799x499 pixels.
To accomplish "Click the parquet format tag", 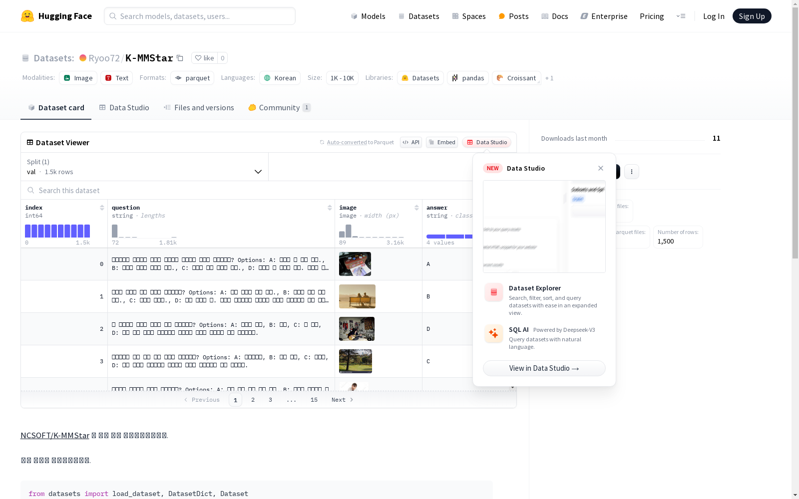I will click(x=192, y=78).
